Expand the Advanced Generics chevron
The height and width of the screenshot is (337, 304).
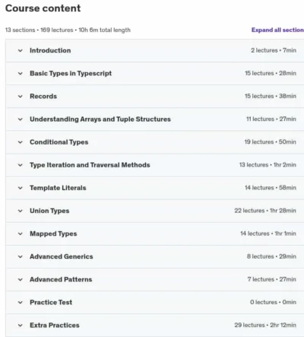tap(21, 256)
